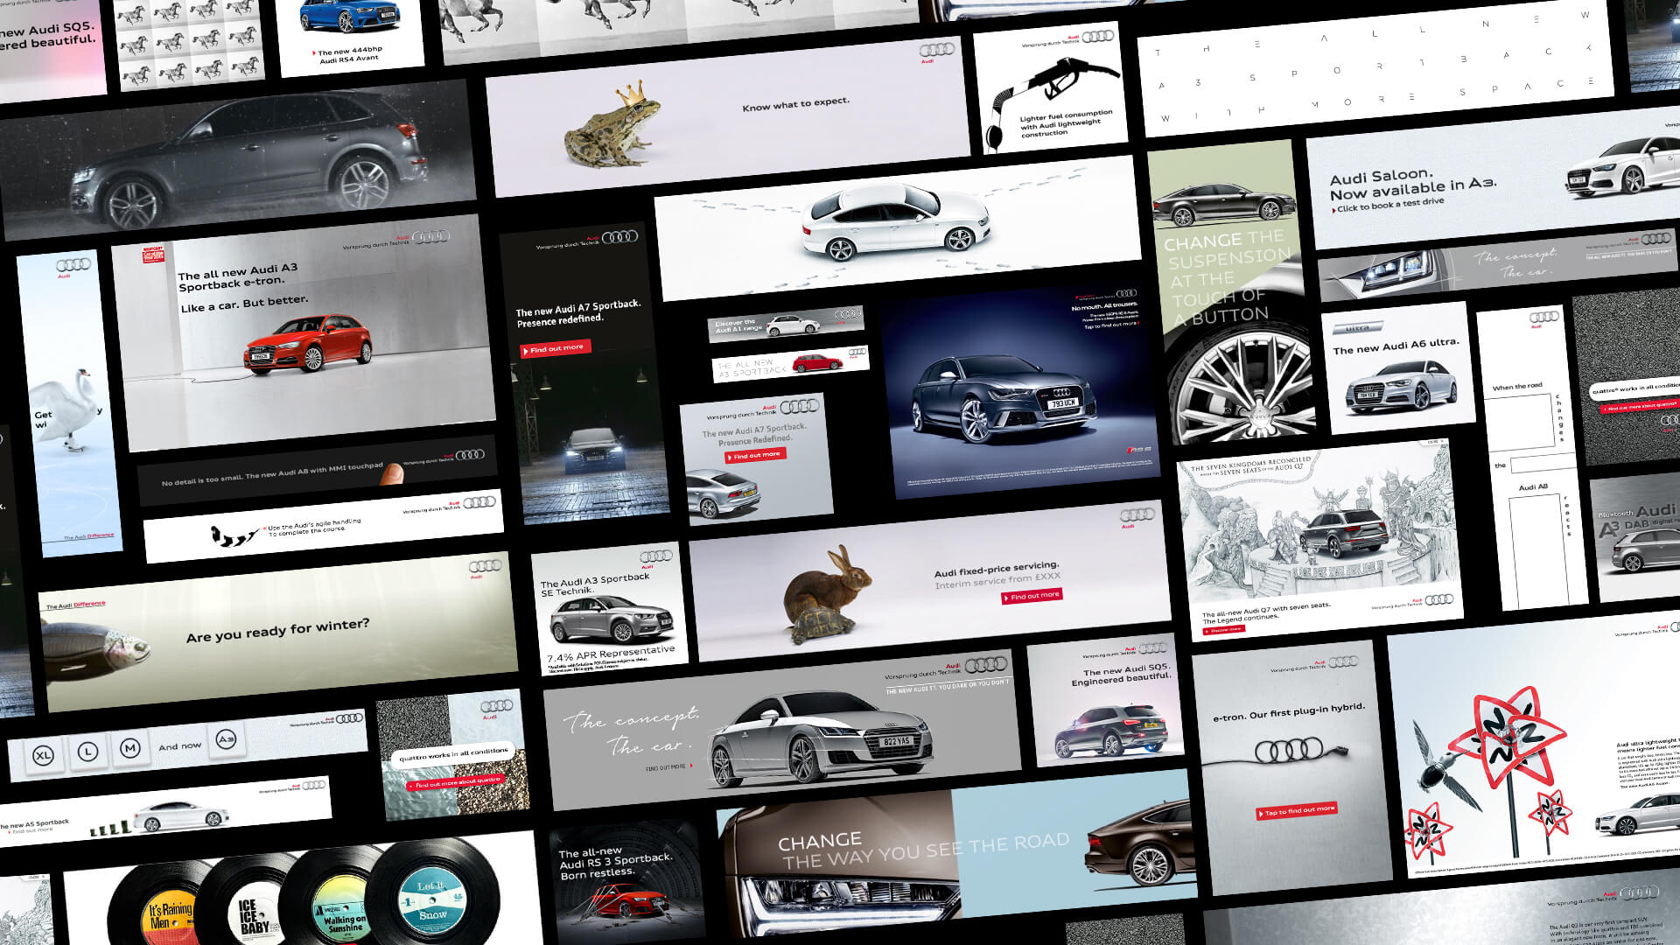This screenshot has width=1680, height=945.
Task: Click the Audi rings logo in the fuel pump ad
Action: 1097,37
